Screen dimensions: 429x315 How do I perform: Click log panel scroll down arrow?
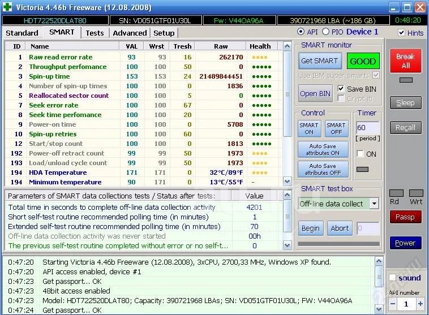pyautogui.click(x=379, y=309)
